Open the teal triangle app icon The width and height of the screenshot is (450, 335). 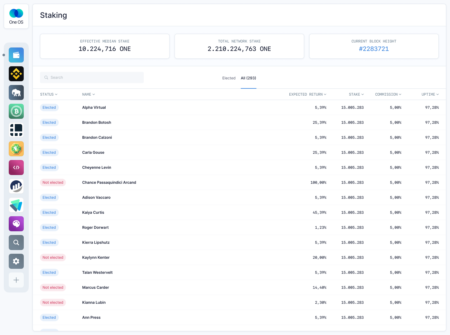coord(16,205)
